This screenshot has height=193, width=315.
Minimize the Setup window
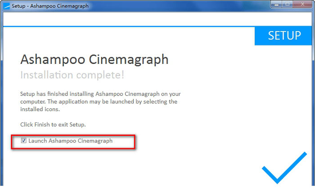click(277, 4)
